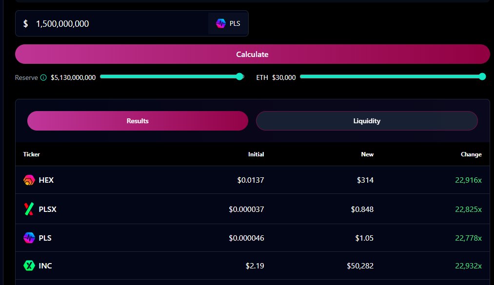Image resolution: width=494 pixels, height=285 pixels.
Task: Click the New column header
Action: pyautogui.click(x=367, y=154)
